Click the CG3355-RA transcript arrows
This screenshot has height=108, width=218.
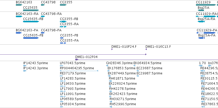coord(63,27)
